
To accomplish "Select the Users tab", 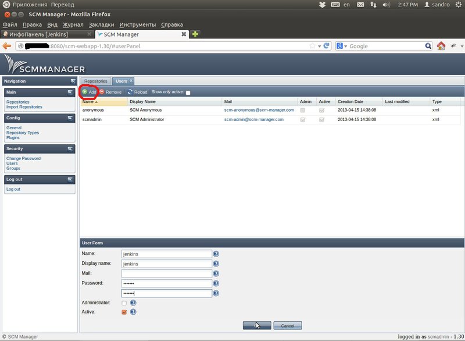I will click(x=121, y=81).
